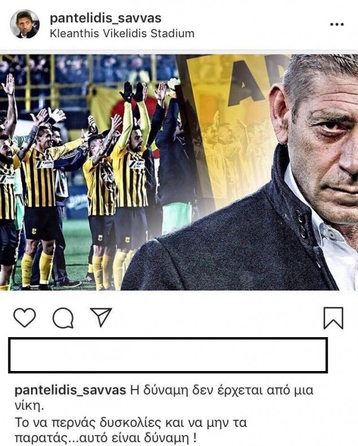Open pantelidis_savvas profile from post header
Image resolution: width=358 pixels, height=446 pixels.
(105, 18)
